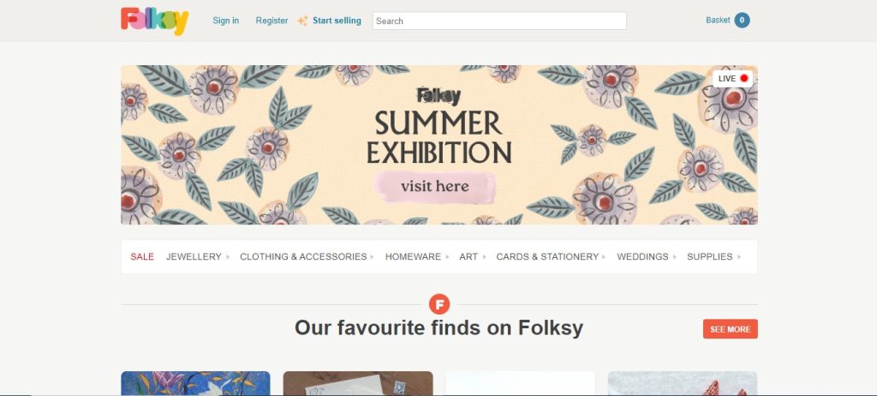The width and height of the screenshot is (877, 396).
Task: Click the Folksy logo
Action: coord(154,21)
